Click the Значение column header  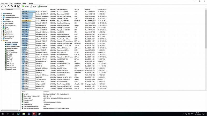(64, 92)
